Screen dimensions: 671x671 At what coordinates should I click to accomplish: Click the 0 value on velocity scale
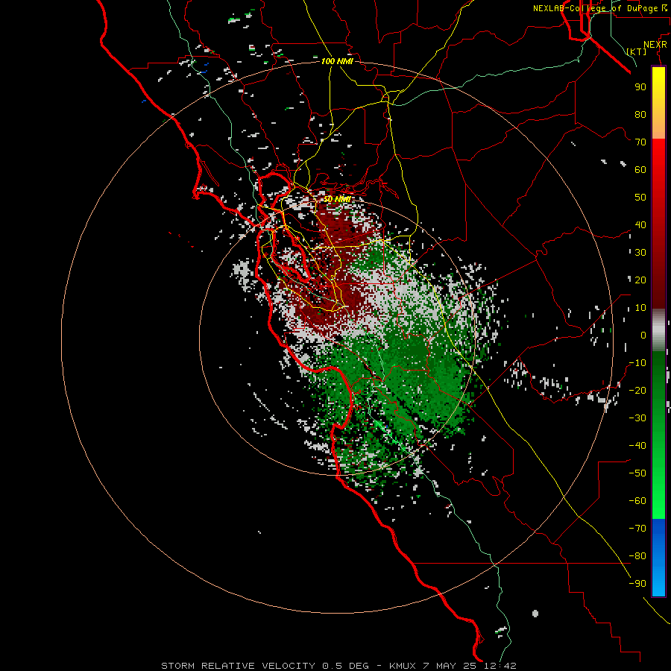(x=643, y=335)
